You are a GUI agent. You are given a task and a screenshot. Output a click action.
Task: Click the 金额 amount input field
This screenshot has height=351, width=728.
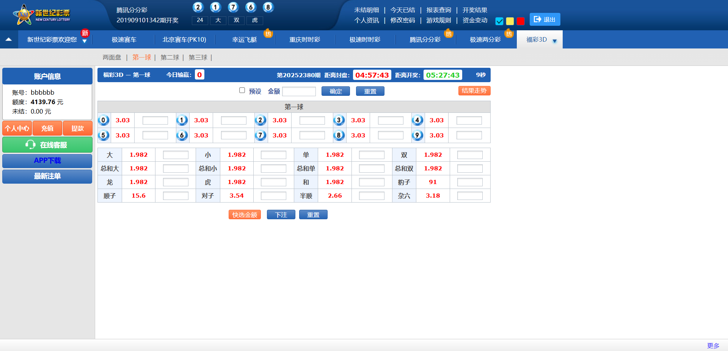(x=299, y=92)
